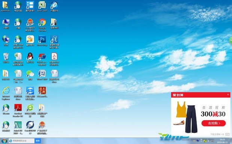Click the Windows Start button

click(4, 141)
